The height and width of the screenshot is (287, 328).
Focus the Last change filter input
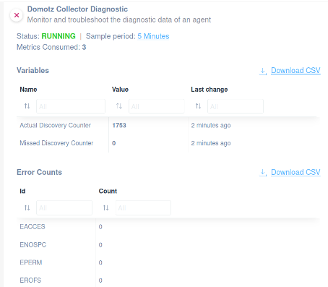point(236,106)
